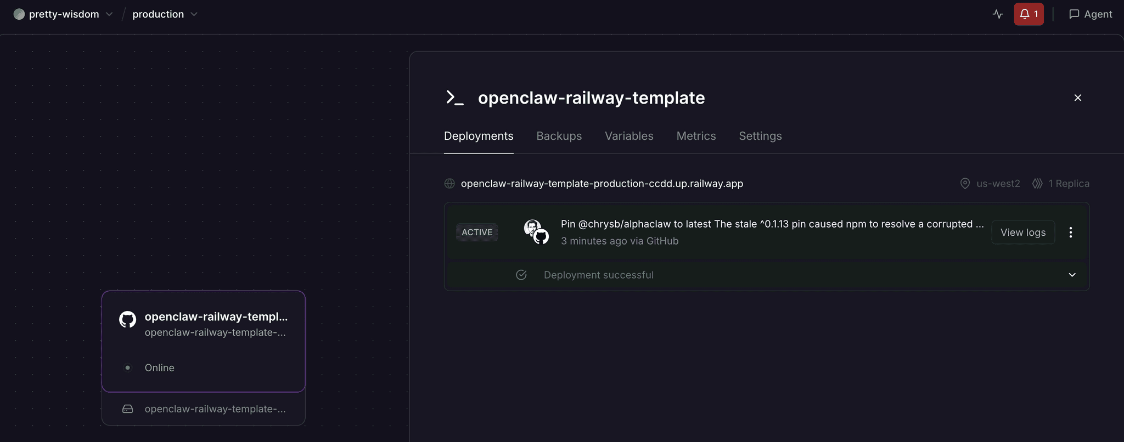
Task: Click '3 minutes ago via GitHub' text
Action: tap(620, 241)
